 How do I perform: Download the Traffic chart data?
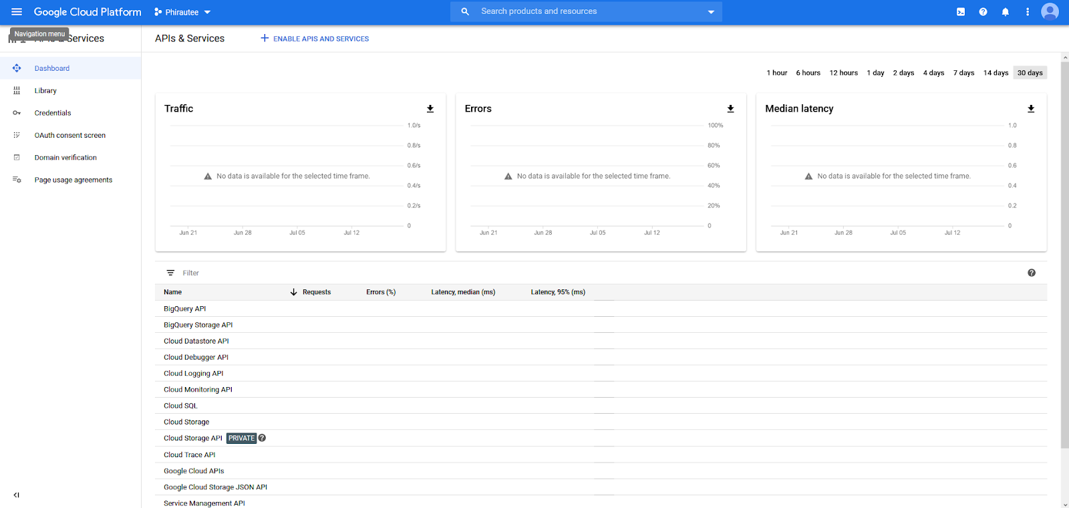click(430, 109)
